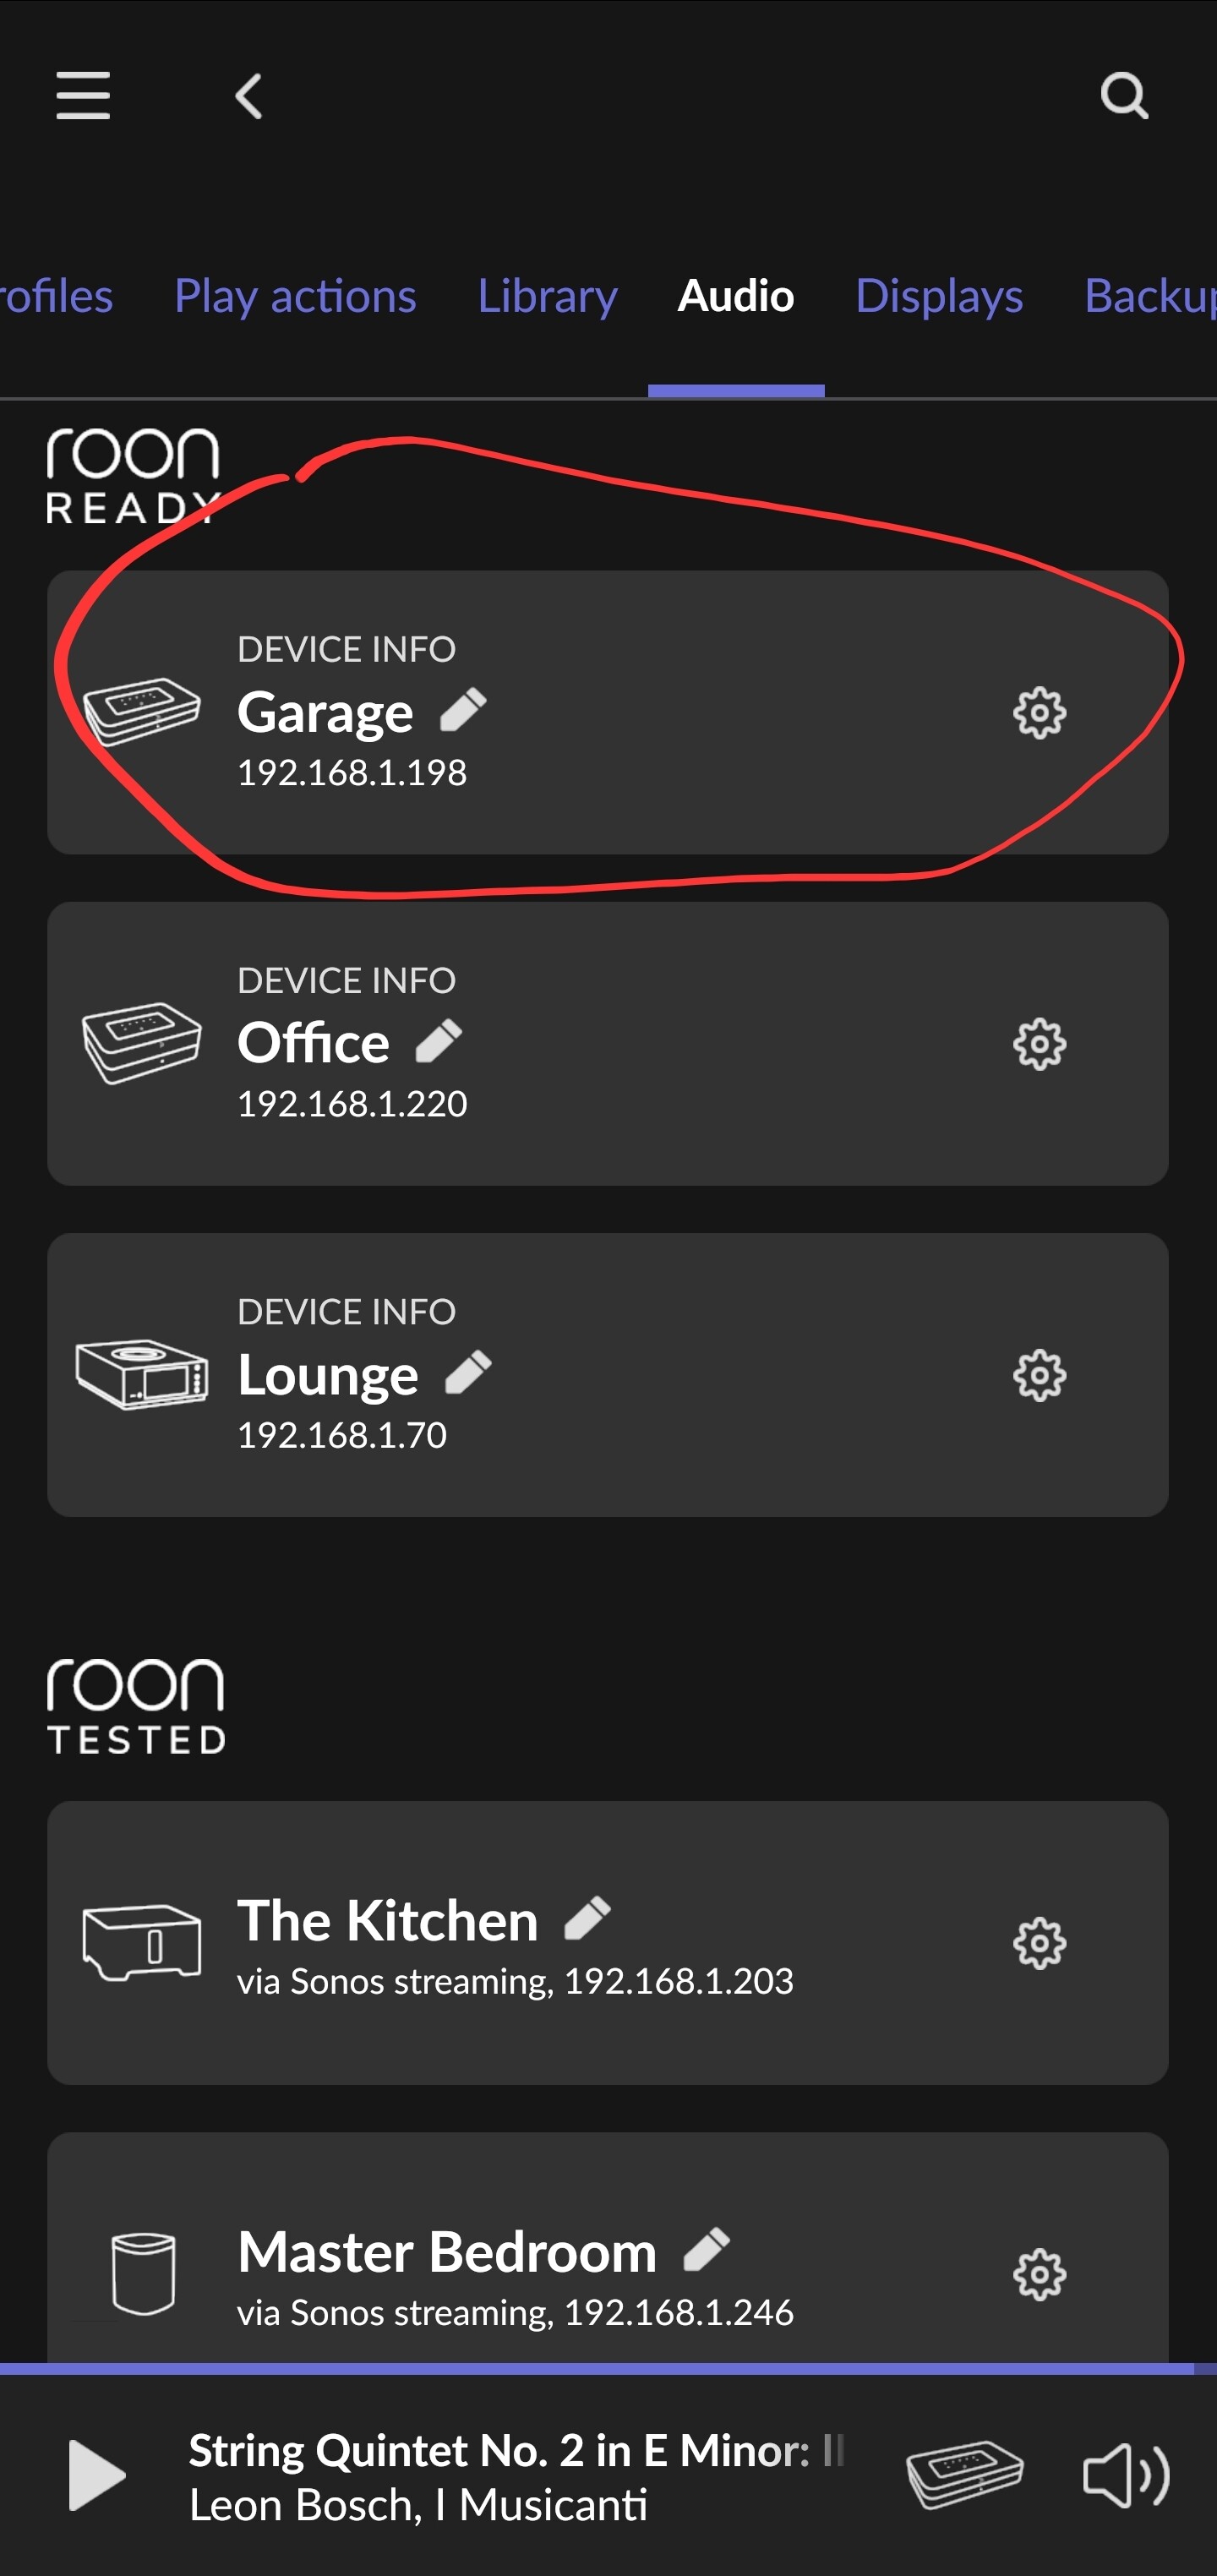Open search with the magnifier icon
The height and width of the screenshot is (2576, 1217).
[x=1123, y=96]
